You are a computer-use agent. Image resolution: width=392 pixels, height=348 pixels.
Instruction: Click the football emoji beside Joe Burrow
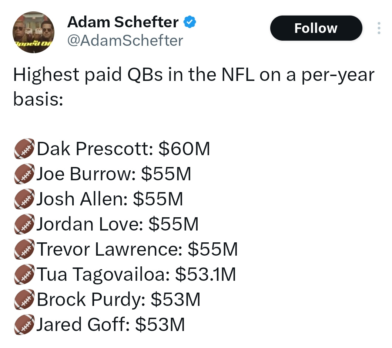pyautogui.click(x=24, y=174)
